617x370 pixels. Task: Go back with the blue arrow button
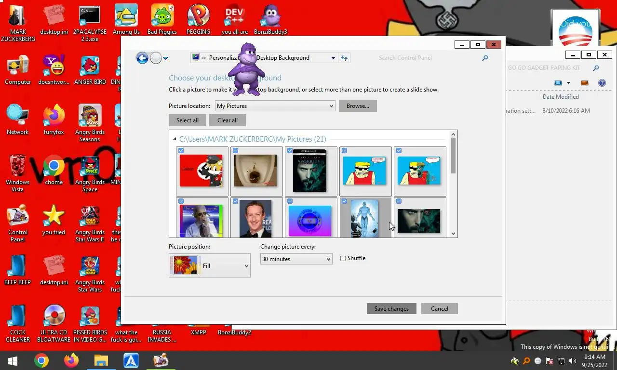click(142, 58)
